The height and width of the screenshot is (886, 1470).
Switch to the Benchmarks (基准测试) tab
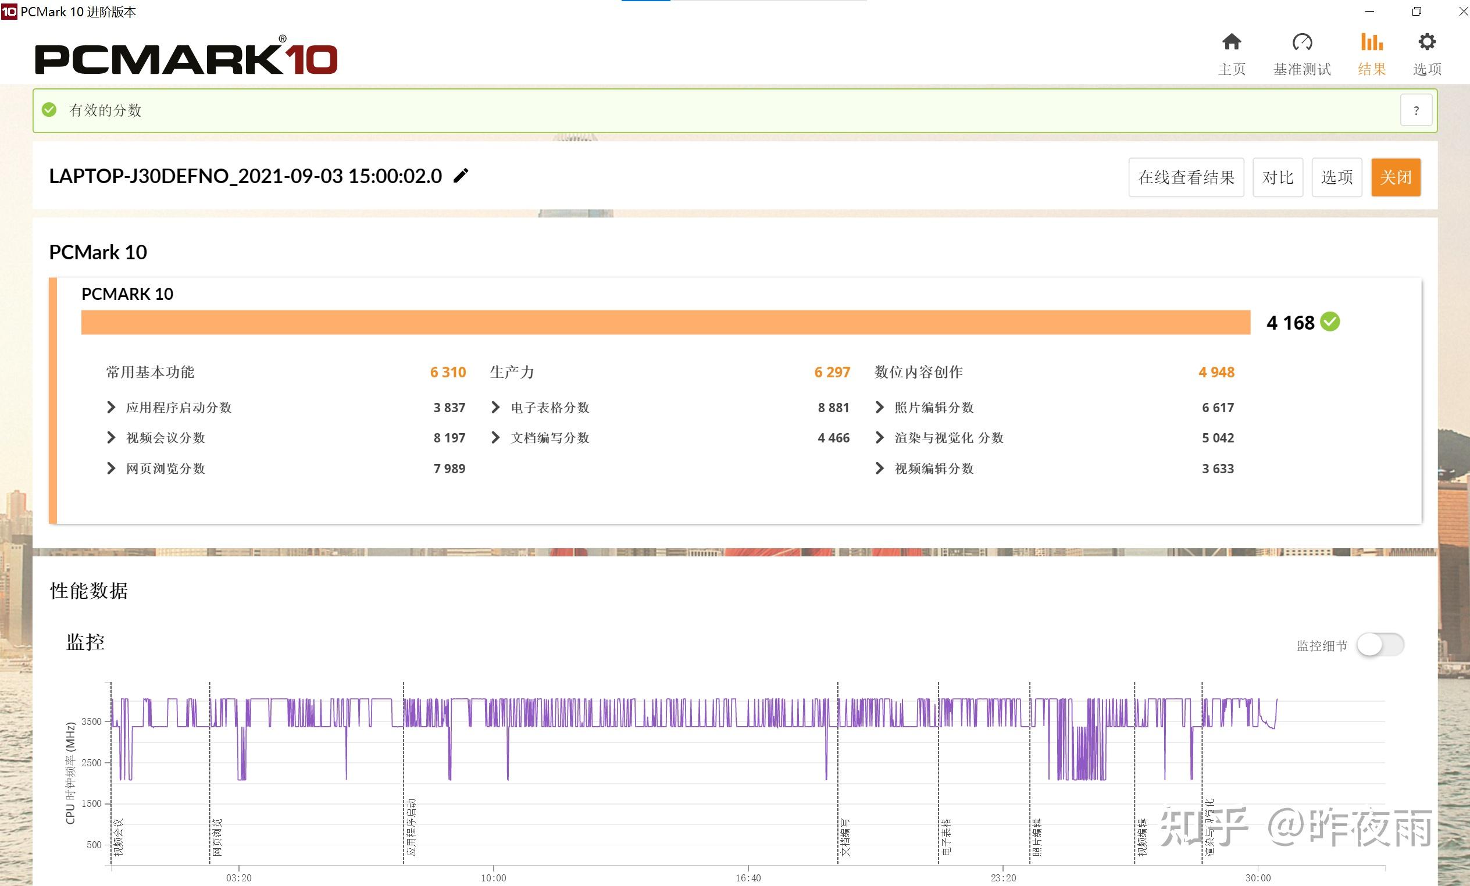click(1302, 55)
